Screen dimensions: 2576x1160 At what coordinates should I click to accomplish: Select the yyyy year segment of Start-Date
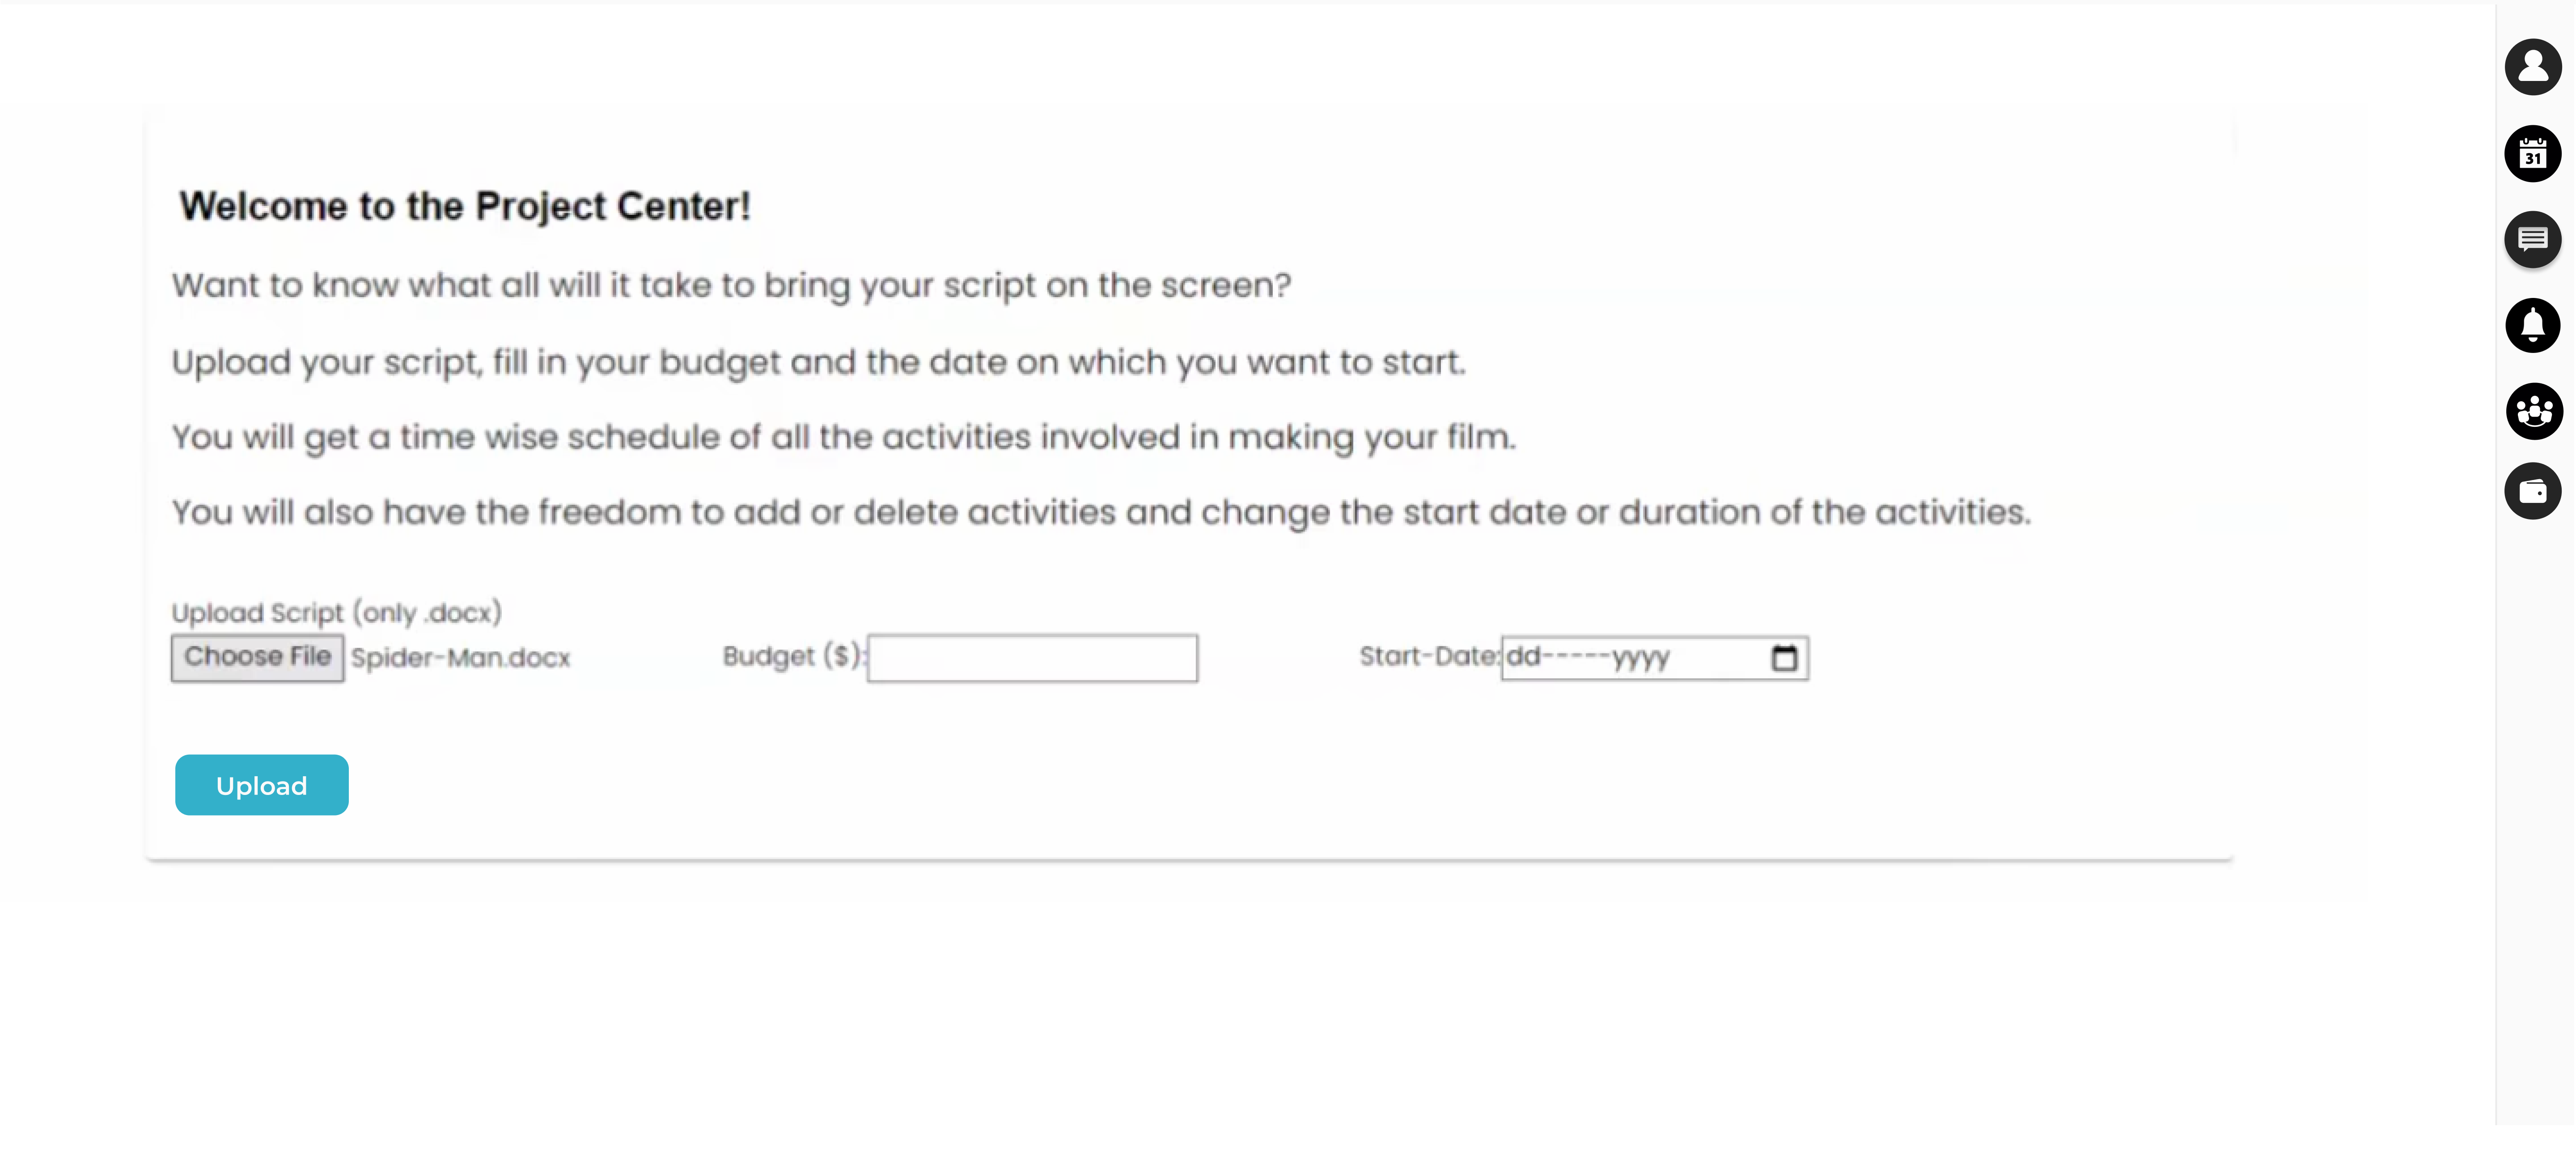(x=1641, y=657)
